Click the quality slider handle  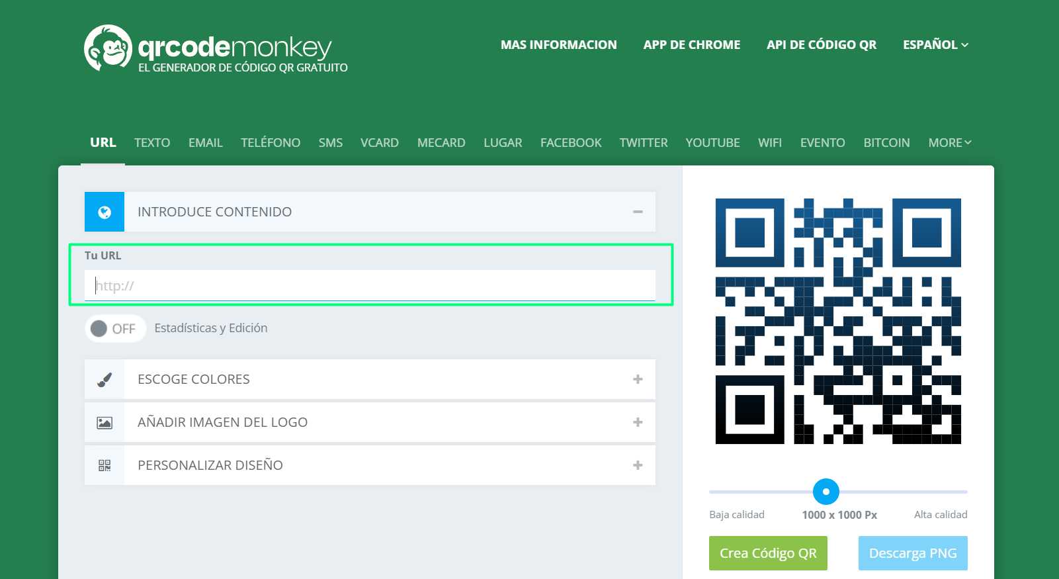pos(826,492)
